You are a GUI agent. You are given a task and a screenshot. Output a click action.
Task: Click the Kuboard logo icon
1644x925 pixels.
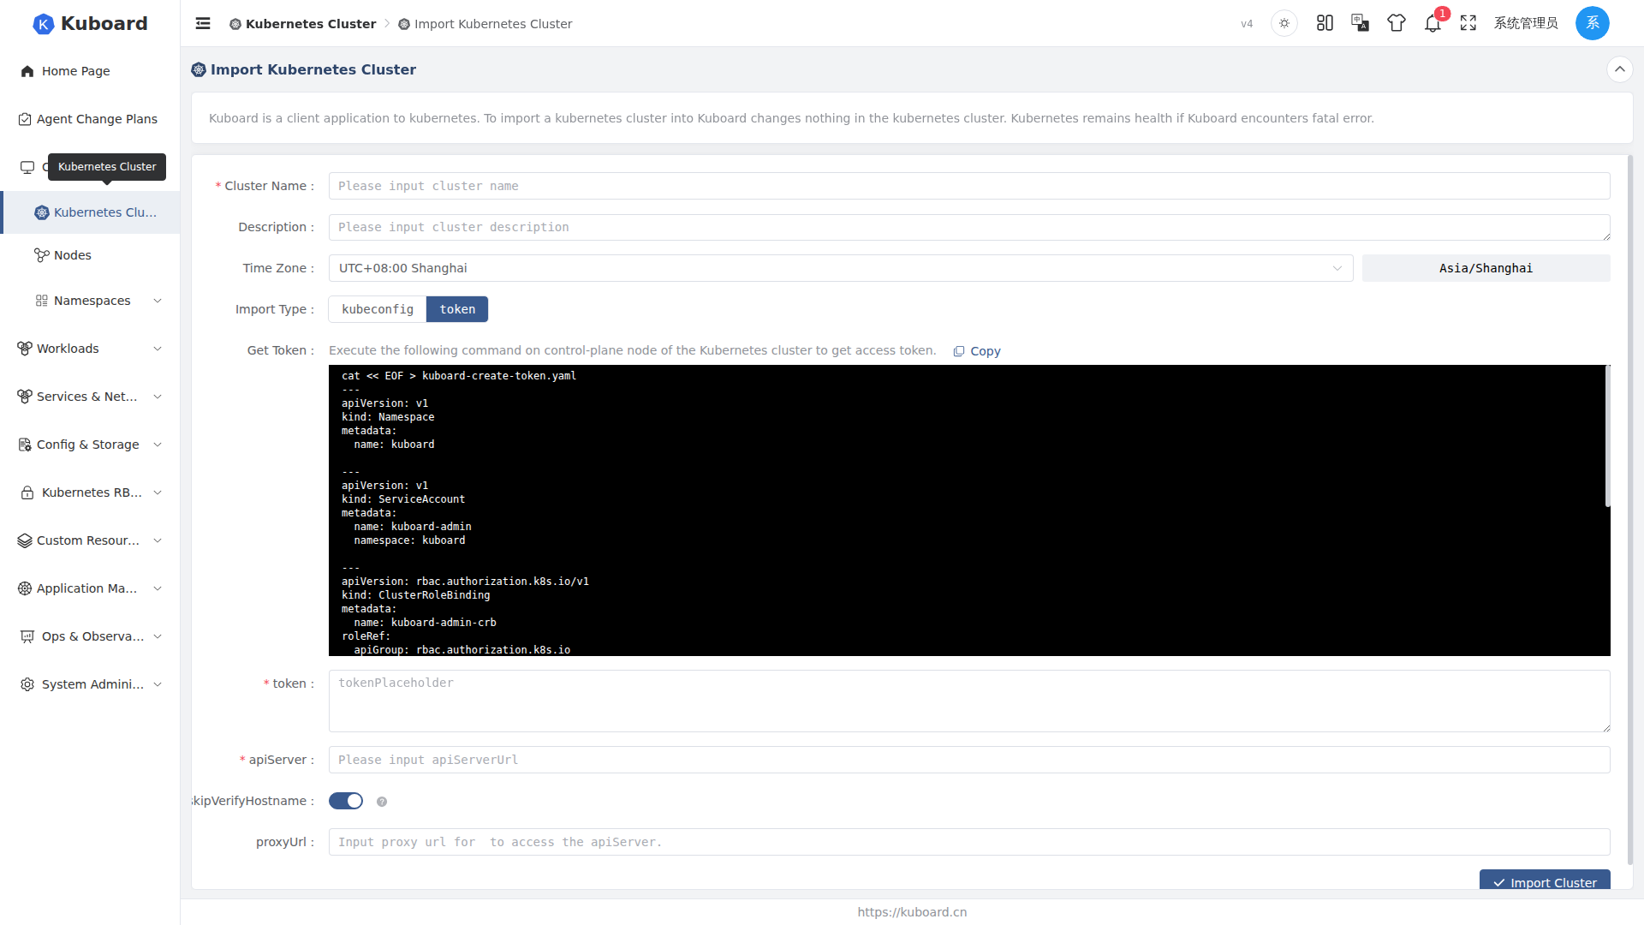pos(43,24)
